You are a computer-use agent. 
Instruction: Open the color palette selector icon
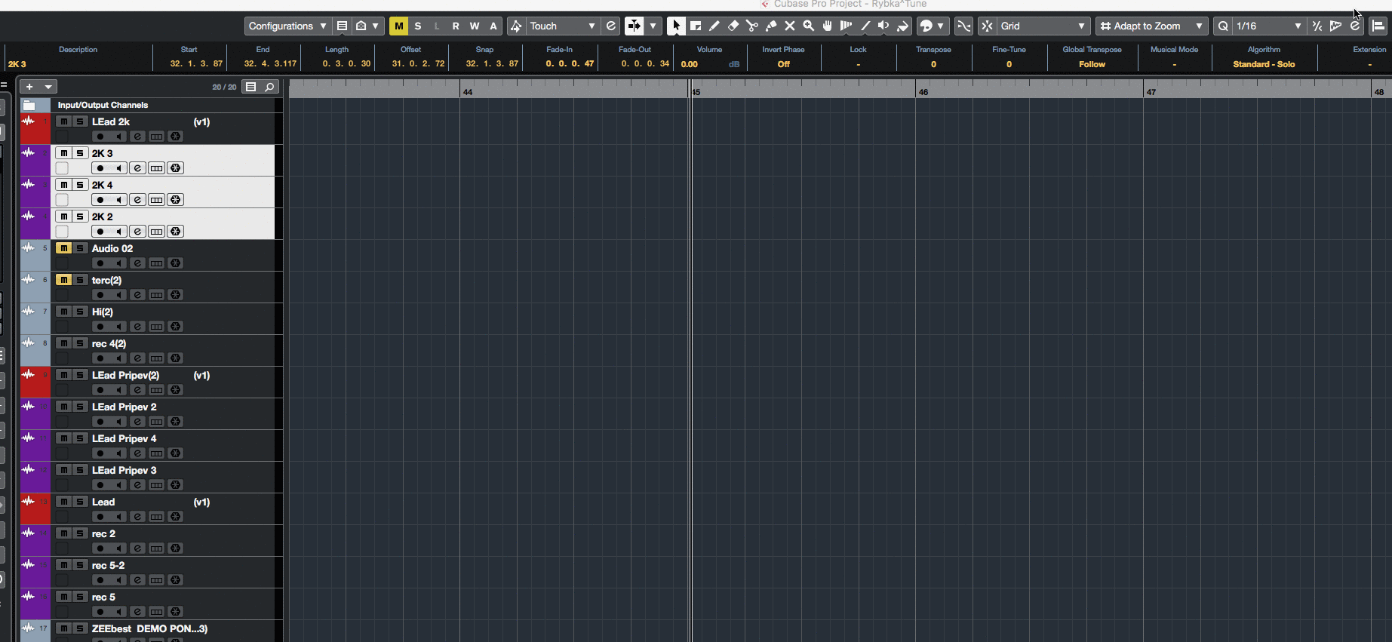[x=926, y=26]
